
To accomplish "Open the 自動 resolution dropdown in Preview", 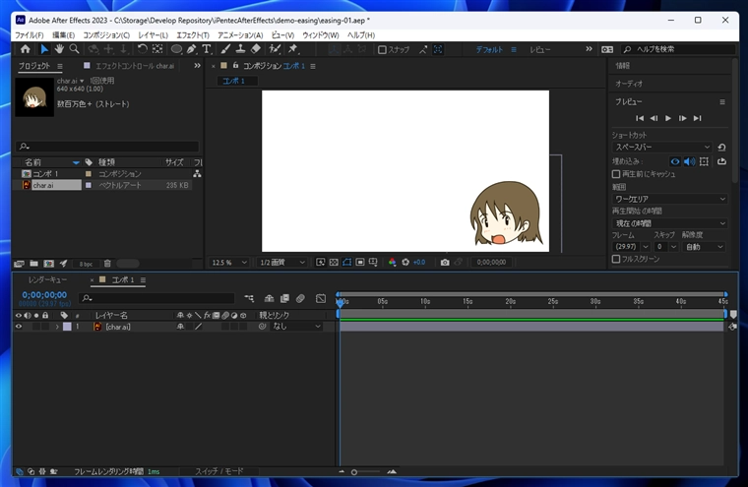I will 704,247.
